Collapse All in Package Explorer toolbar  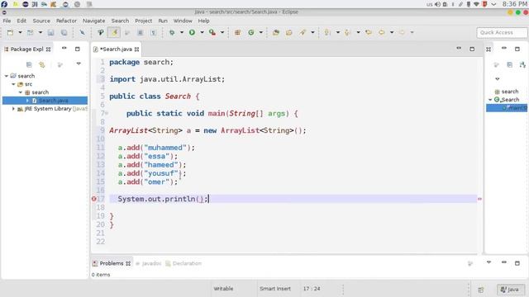(x=29, y=64)
